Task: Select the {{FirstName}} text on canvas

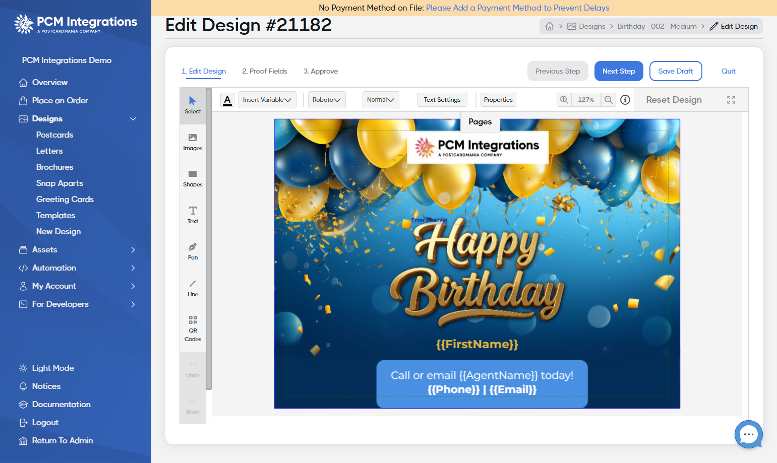Action: coord(477,344)
